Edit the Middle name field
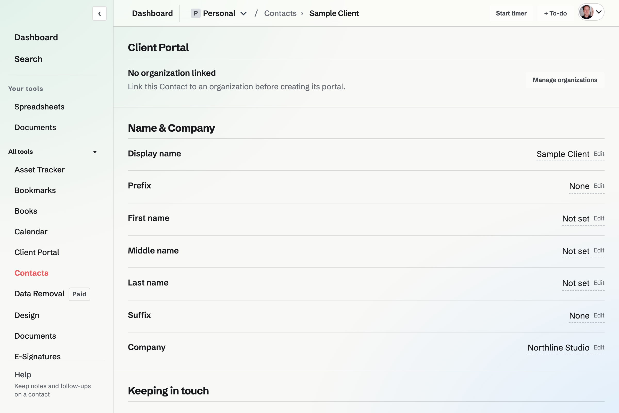The width and height of the screenshot is (619, 413). (x=599, y=250)
